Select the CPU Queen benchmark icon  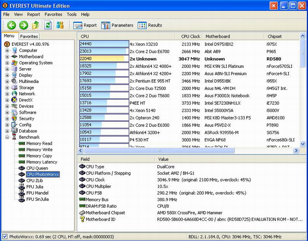pyautogui.click(x=21, y=168)
